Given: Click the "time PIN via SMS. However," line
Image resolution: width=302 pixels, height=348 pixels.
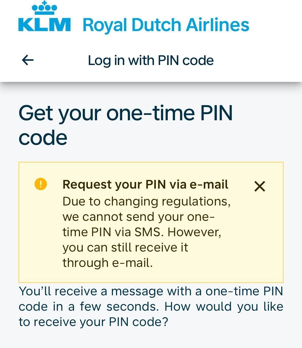Looking at the screenshot, I should click(x=142, y=232).
